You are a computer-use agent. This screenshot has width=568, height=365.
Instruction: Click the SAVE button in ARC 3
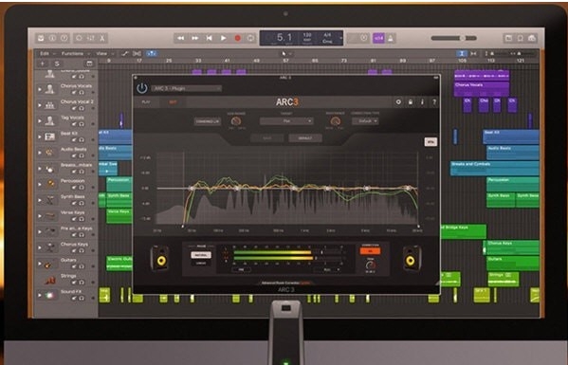[x=267, y=138]
